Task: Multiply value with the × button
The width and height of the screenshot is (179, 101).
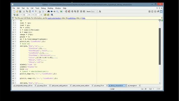Action: [41, 15]
